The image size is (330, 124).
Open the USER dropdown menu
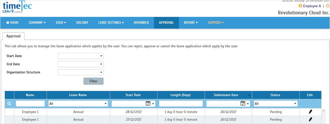[61, 22]
